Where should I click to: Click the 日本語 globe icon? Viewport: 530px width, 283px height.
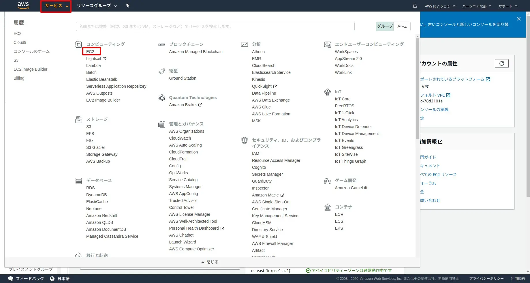click(52, 279)
